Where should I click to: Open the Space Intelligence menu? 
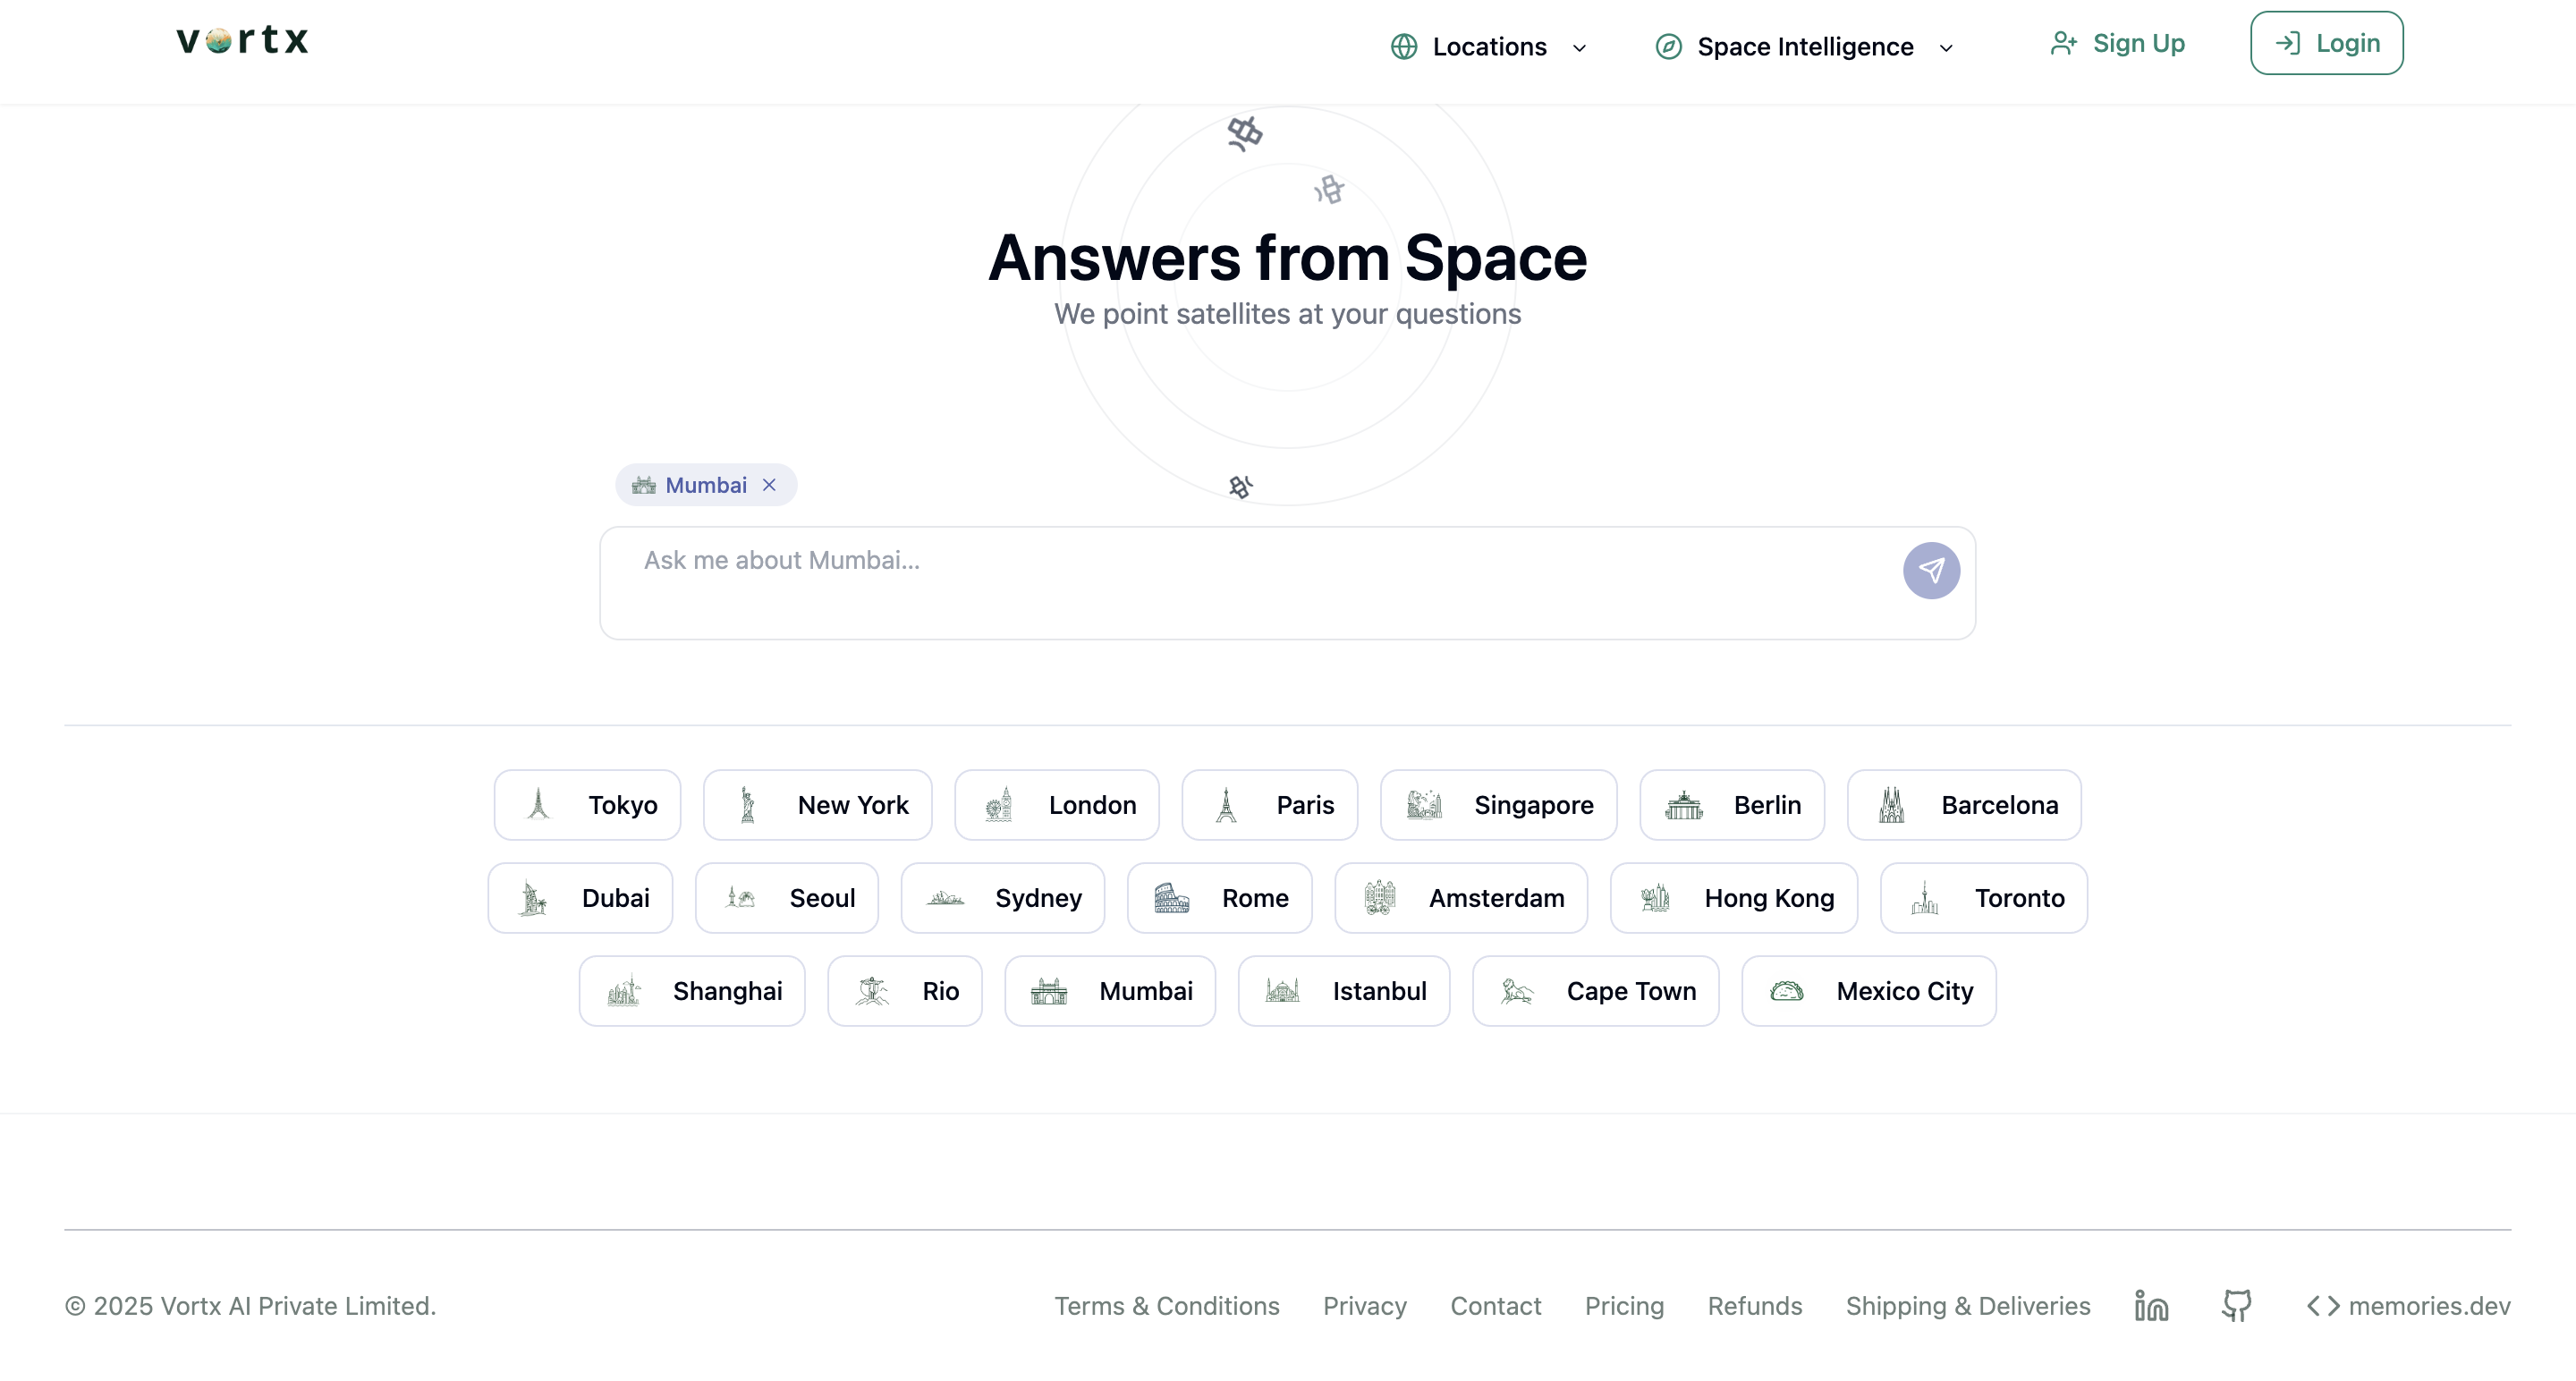click(x=1804, y=47)
